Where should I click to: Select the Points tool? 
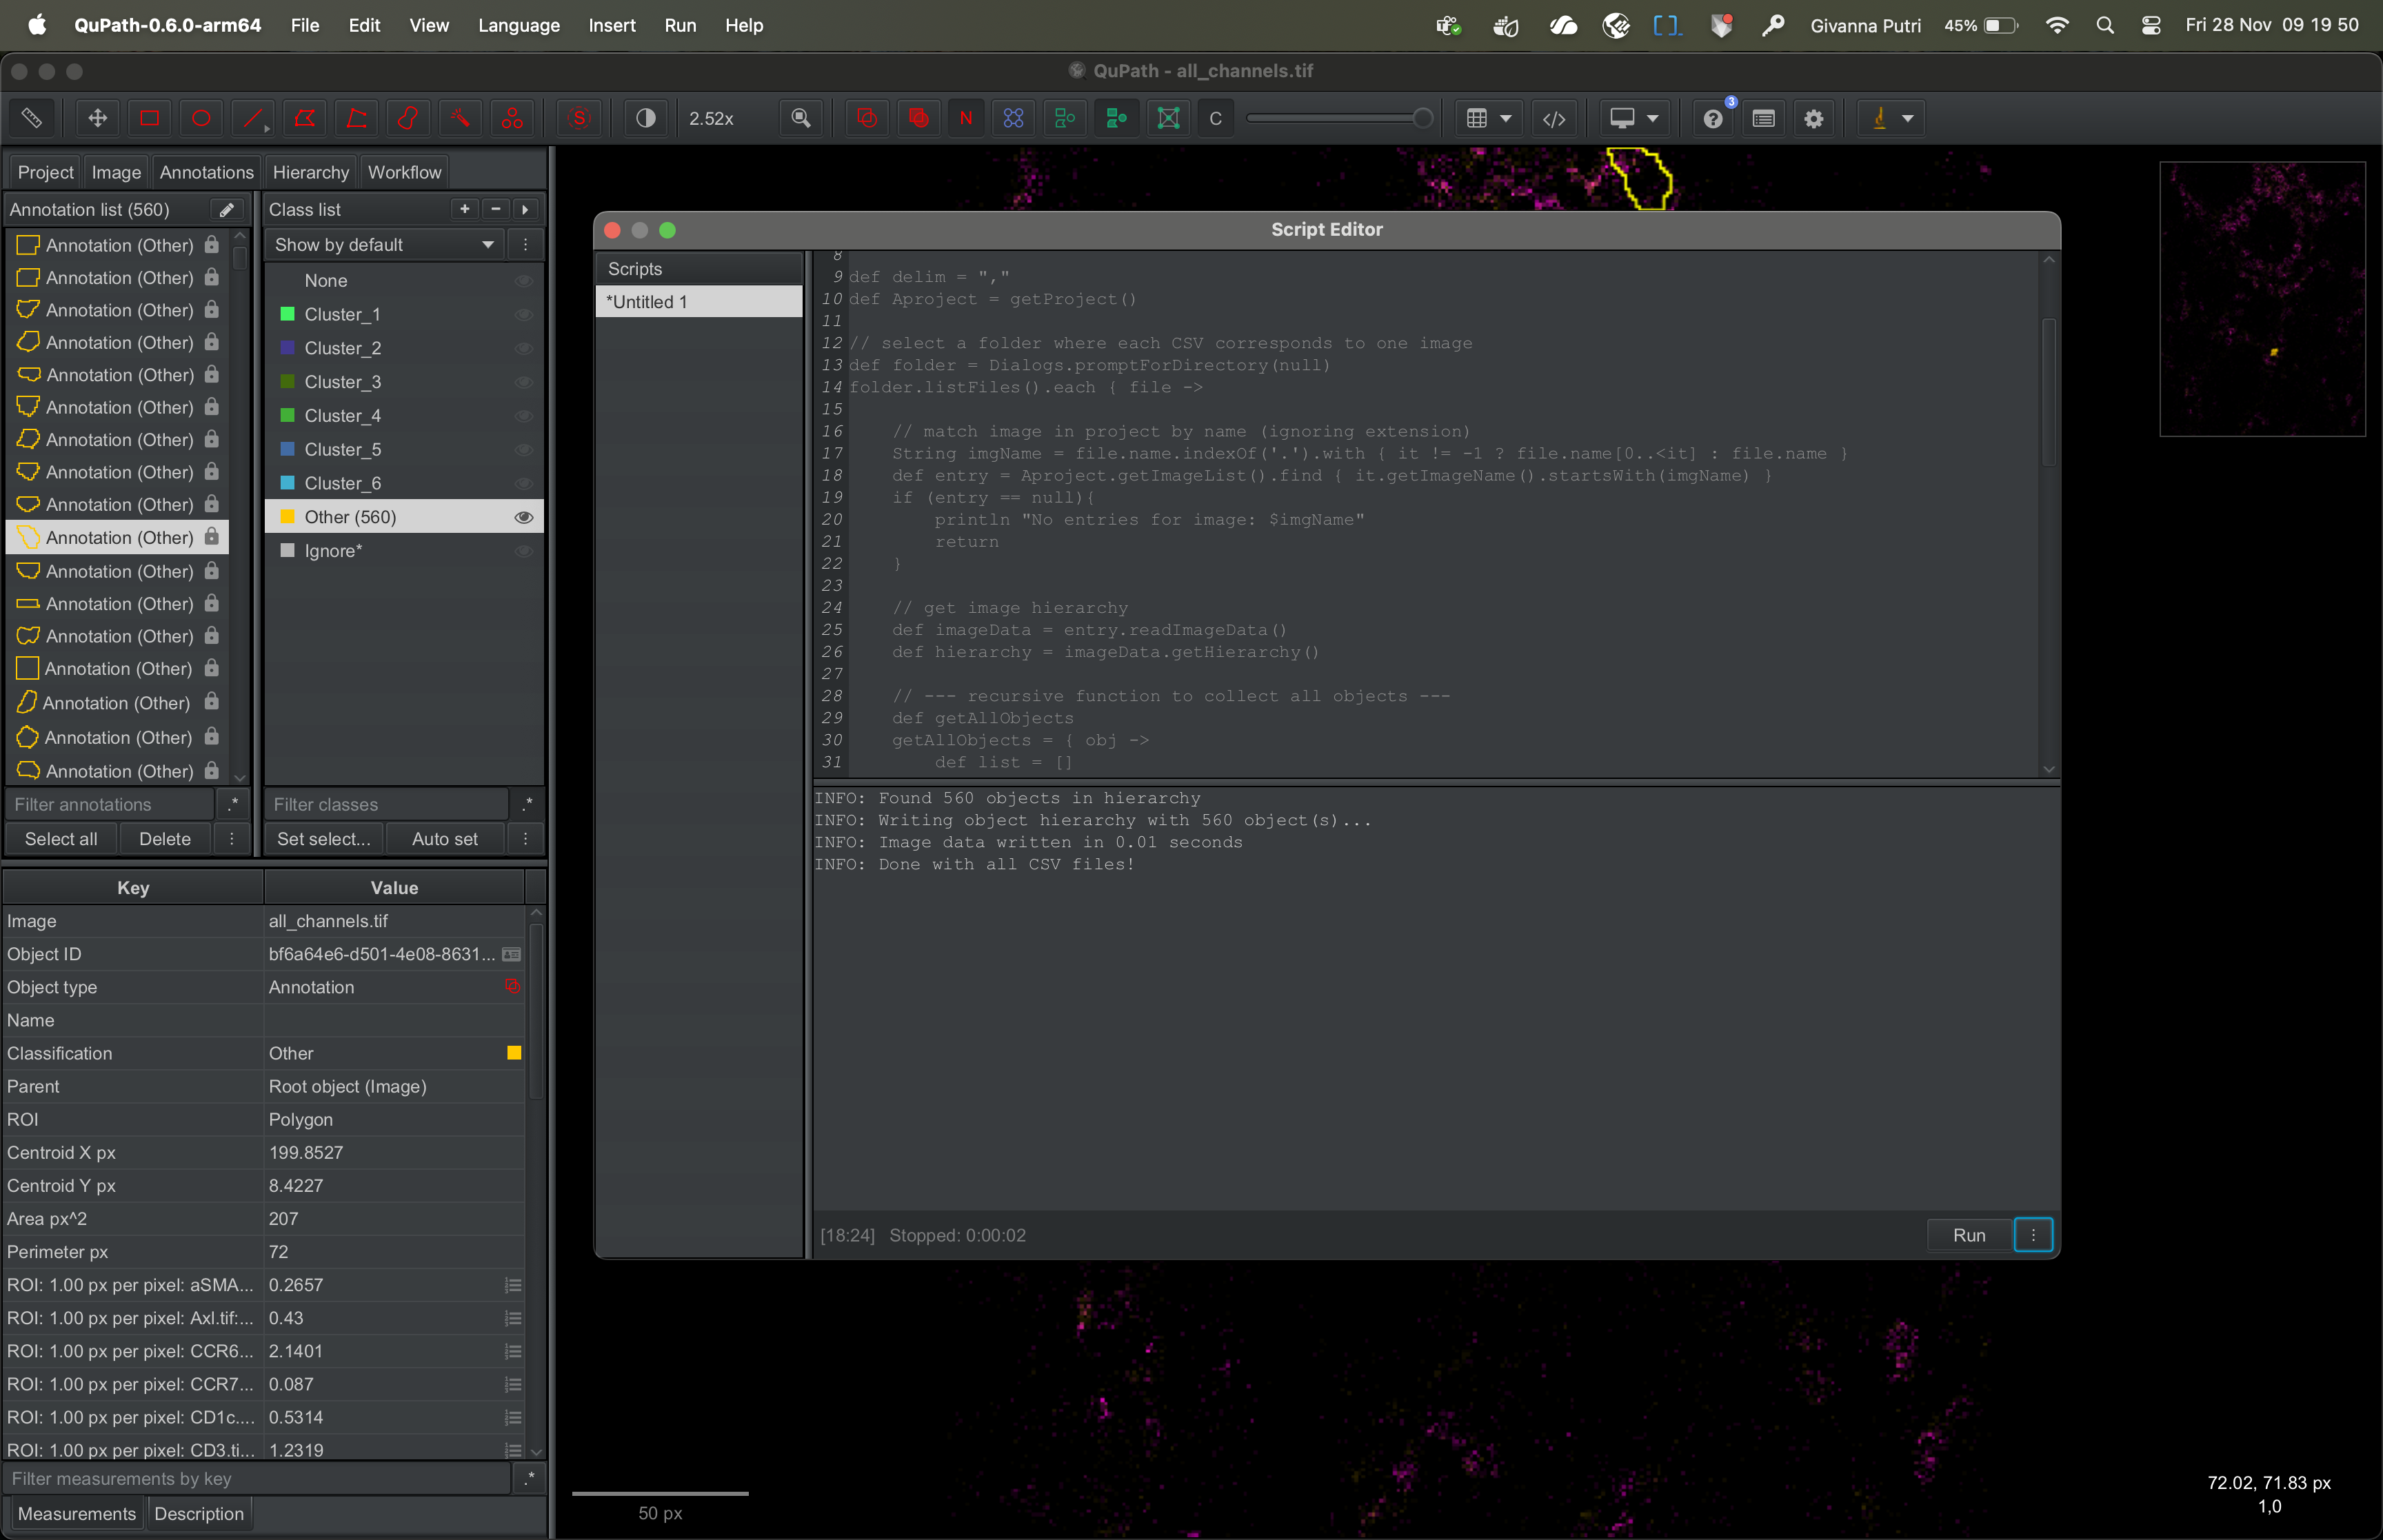point(512,118)
